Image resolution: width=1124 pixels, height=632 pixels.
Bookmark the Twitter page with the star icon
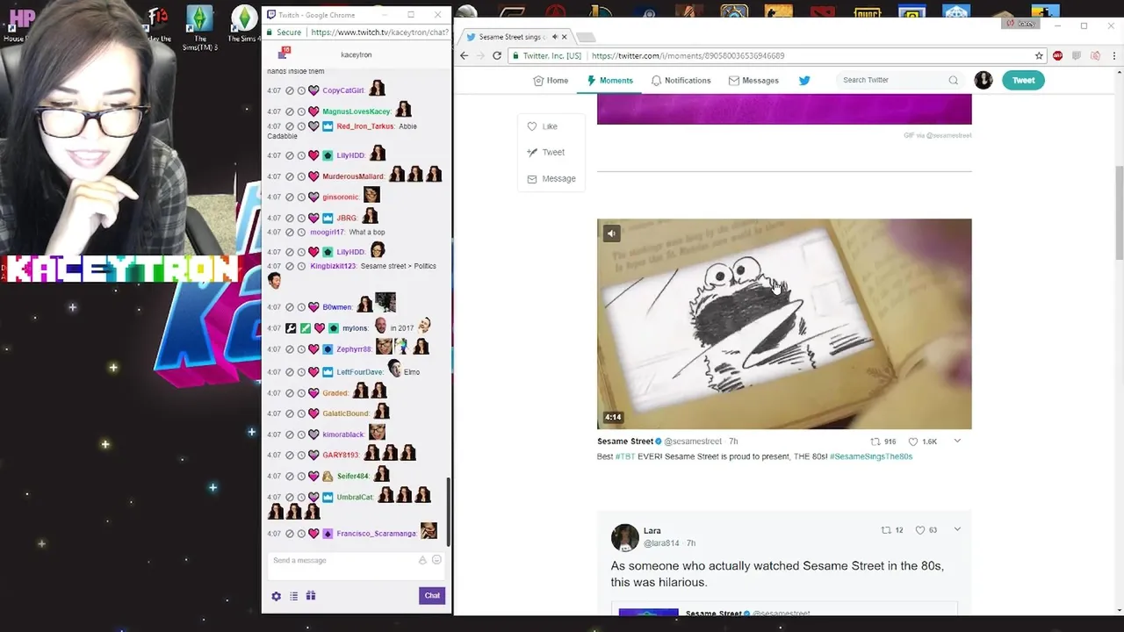pos(1039,55)
